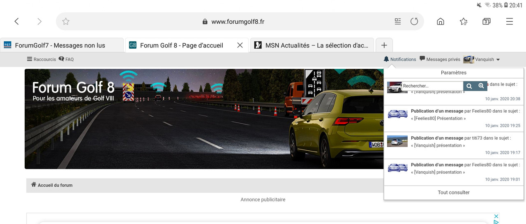The width and height of the screenshot is (526, 224).
Task: Open Messages privés
Action: (x=440, y=59)
